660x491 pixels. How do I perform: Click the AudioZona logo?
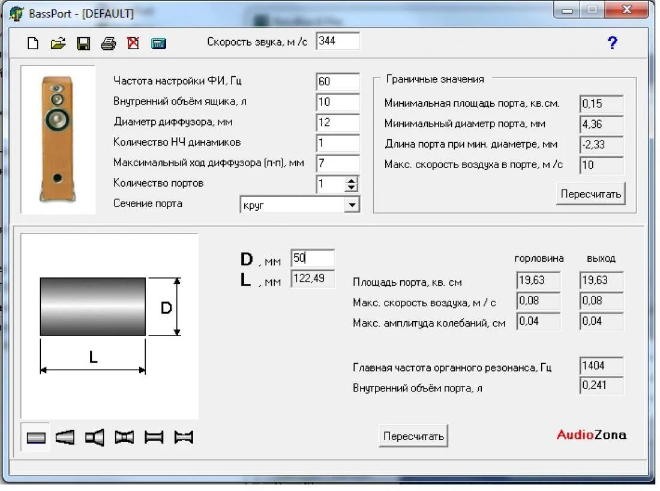(591, 435)
